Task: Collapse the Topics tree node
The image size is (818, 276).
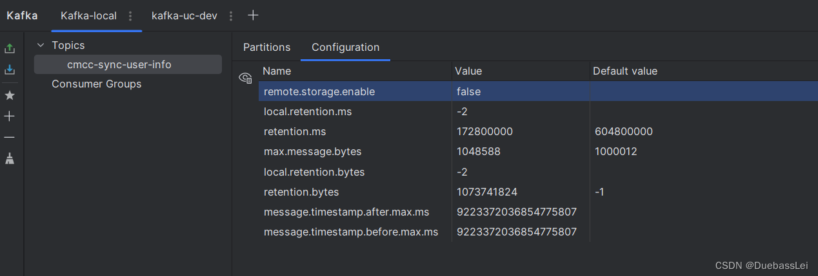Action: coord(41,45)
